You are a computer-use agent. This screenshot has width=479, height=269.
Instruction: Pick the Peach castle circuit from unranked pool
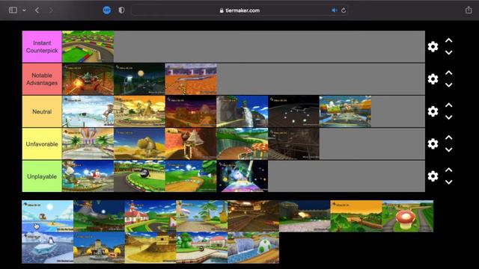150,216
